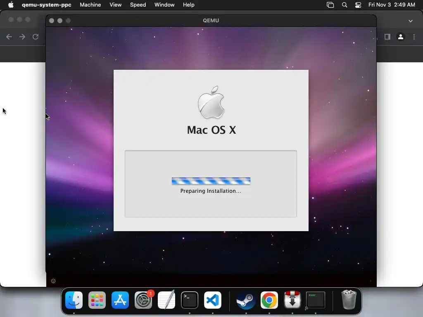Screen dimensions: 423x317
Task: Click the "Mac OS X" installer heading
Action: pos(211,130)
